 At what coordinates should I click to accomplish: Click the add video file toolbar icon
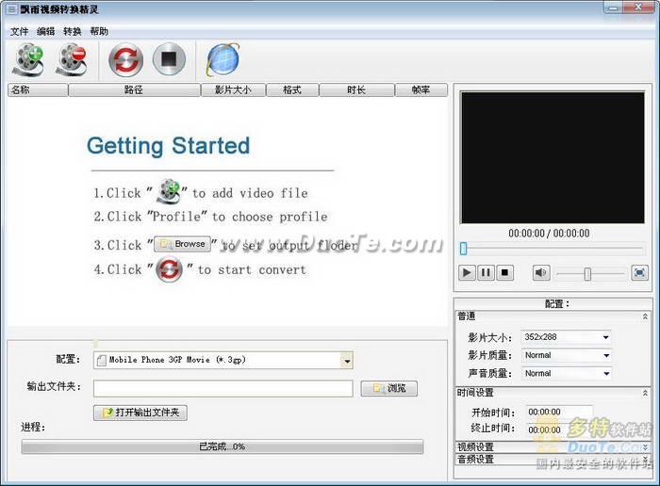[x=28, y=60]
